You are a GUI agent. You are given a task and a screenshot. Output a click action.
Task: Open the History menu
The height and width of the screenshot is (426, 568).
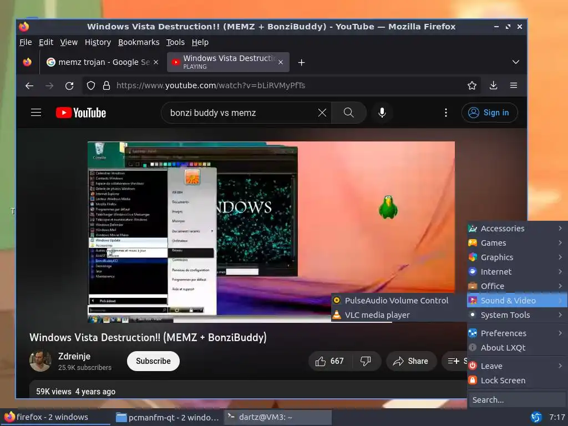(x=98, y=42)
